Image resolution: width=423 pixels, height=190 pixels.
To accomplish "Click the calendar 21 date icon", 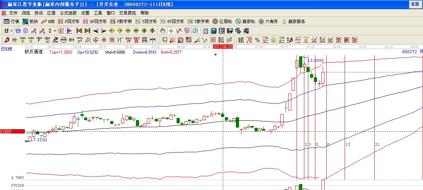I will coord(205,31).
